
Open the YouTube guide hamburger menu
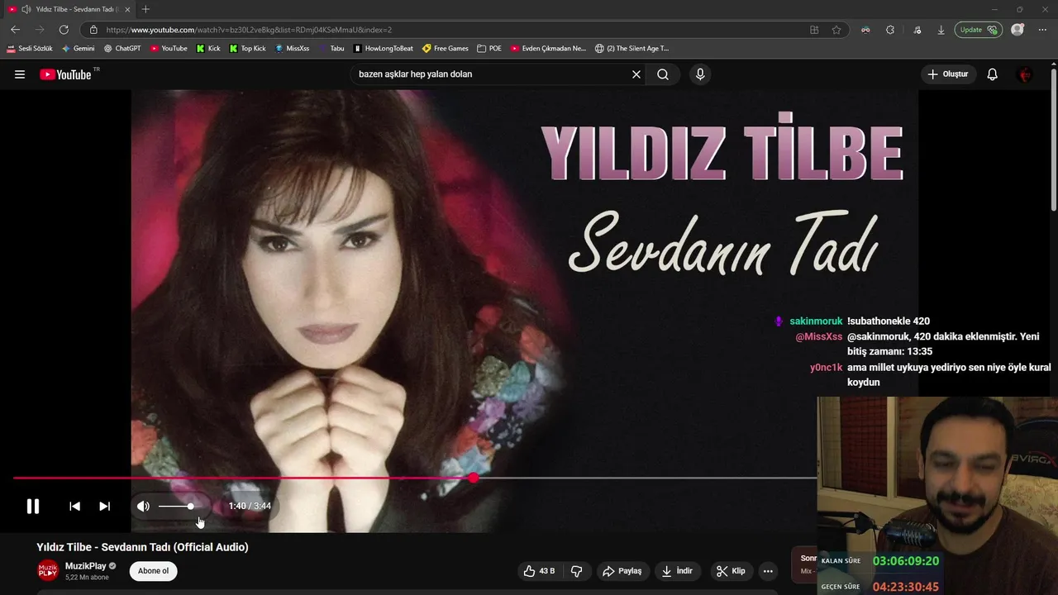coord(20,74)
